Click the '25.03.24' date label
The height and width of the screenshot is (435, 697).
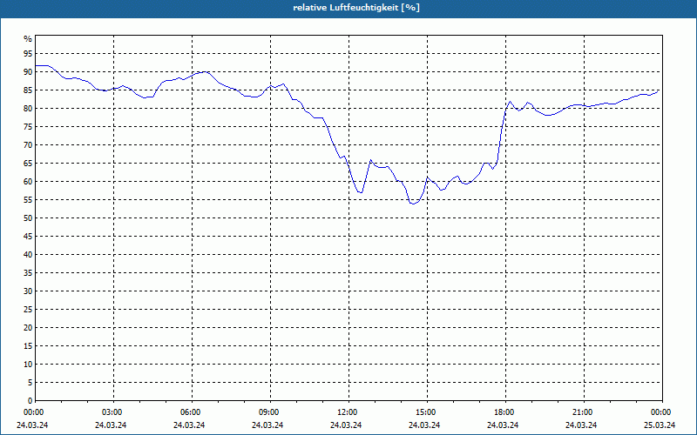click(x=660, y=425)
